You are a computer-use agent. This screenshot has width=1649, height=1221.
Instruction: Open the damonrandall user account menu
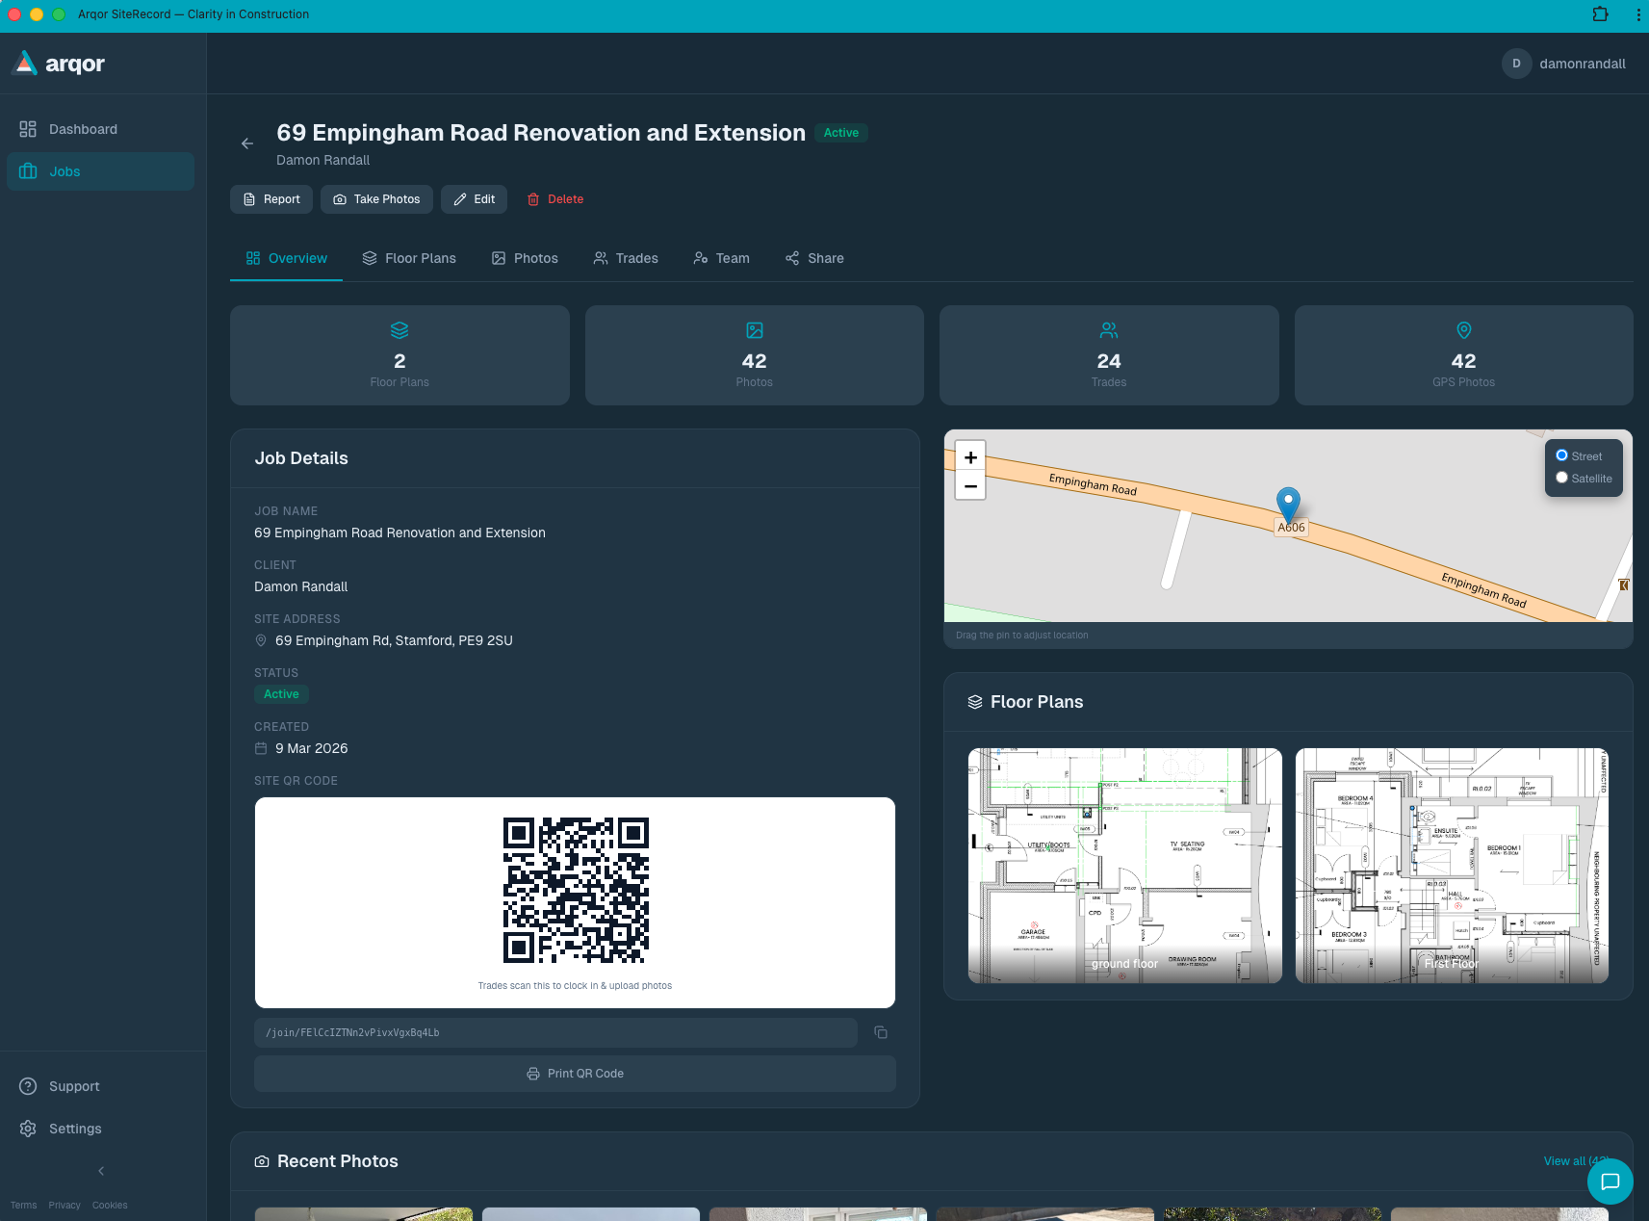click(1563, 64)
